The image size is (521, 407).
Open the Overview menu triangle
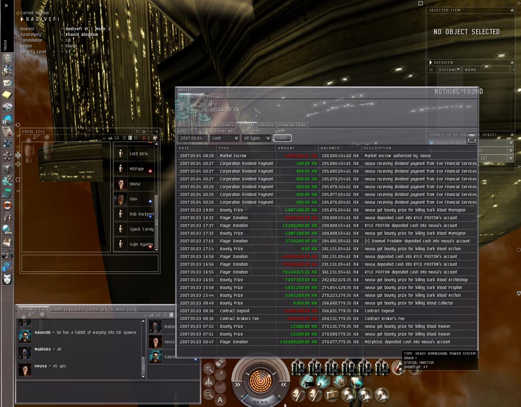click(430, 62)
